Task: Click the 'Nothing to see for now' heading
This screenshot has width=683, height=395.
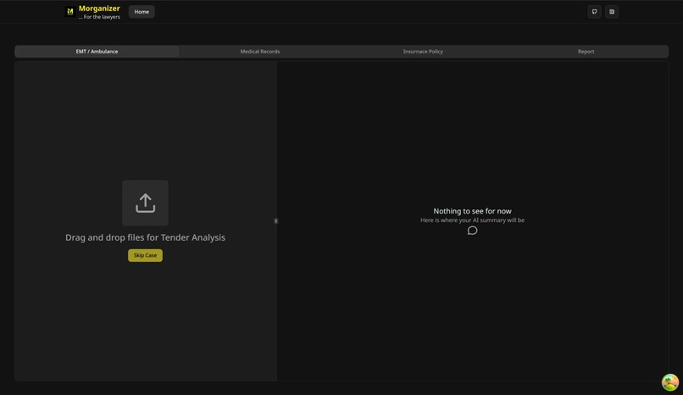Action: pyautogui.click(x=472, y=211)
